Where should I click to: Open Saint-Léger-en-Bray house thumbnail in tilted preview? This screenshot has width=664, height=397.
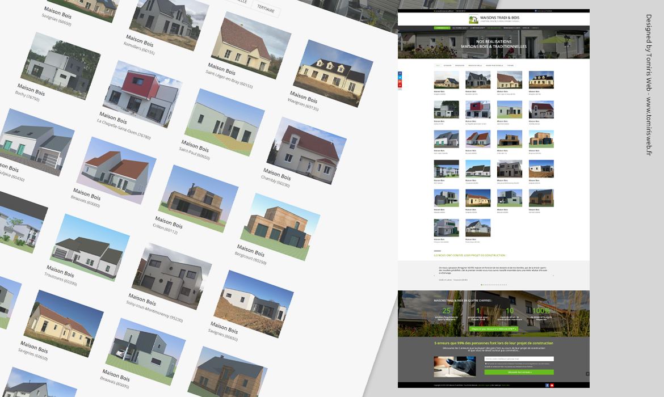pos(251,45)
